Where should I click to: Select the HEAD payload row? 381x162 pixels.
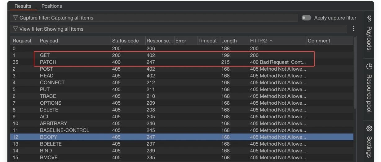(182, 76)
